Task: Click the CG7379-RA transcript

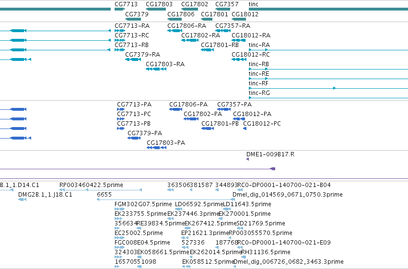Action: point(133,59)
